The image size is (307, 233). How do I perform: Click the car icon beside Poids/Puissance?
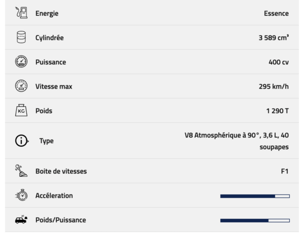tap(21, 219)
